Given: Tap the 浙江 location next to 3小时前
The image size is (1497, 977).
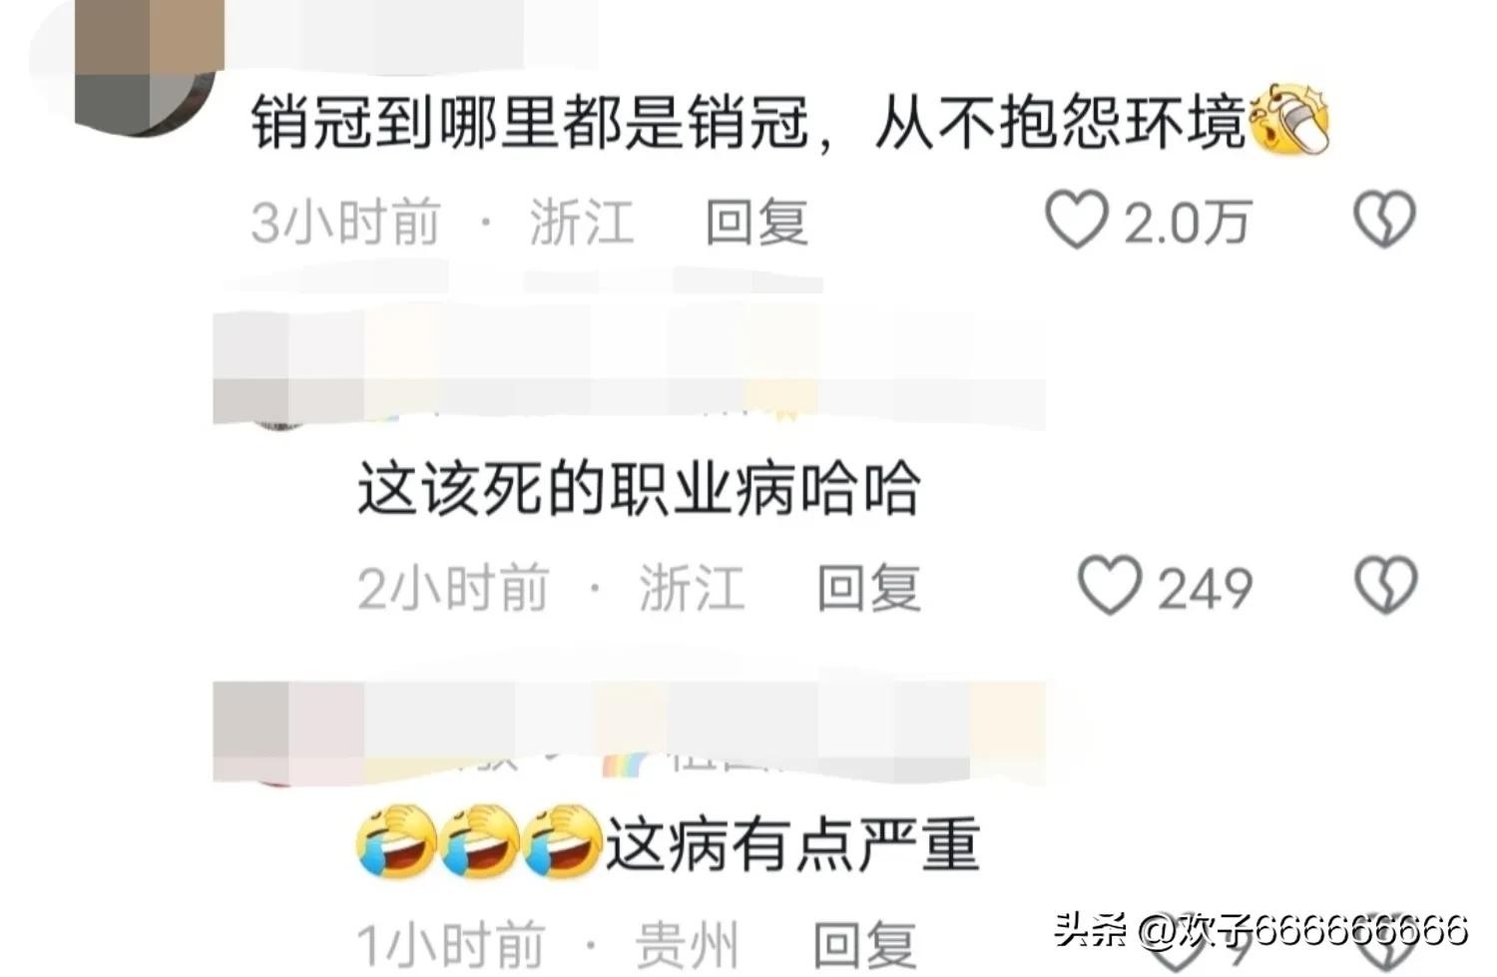Looking at the screenshot, I should point(582,222).
